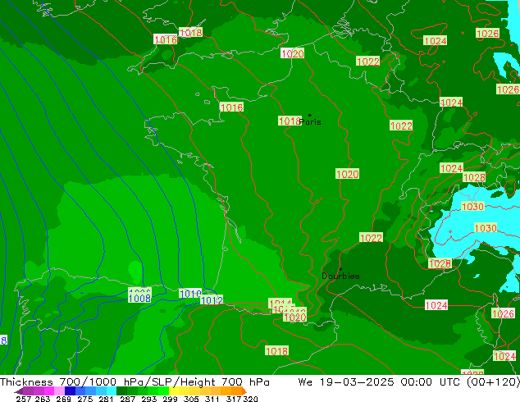This screenshot has width=520, height=402.
Task: Click the white-boxed 1020 isobar label
Action: (x=292, y=53)
